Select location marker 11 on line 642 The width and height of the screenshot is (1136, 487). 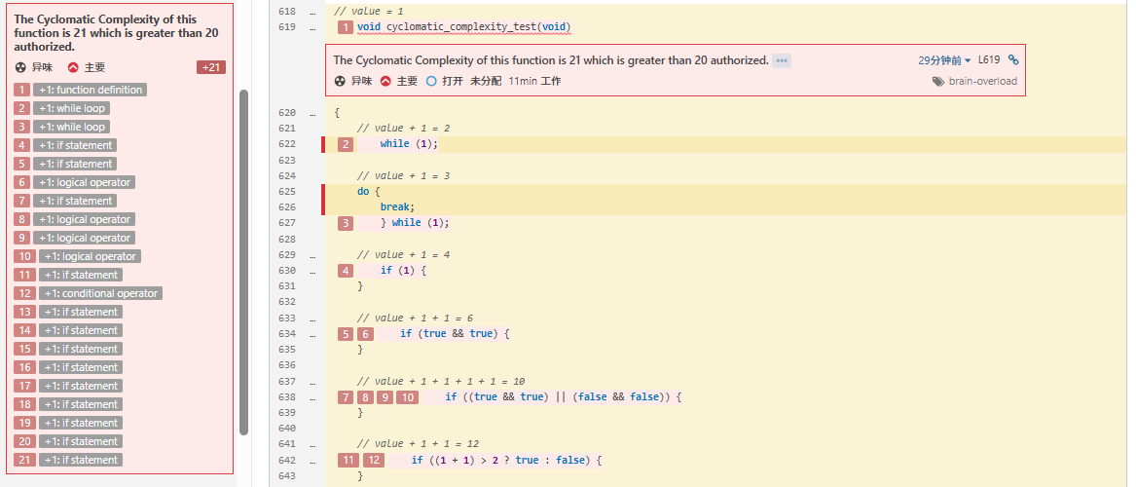pos(348,460)
